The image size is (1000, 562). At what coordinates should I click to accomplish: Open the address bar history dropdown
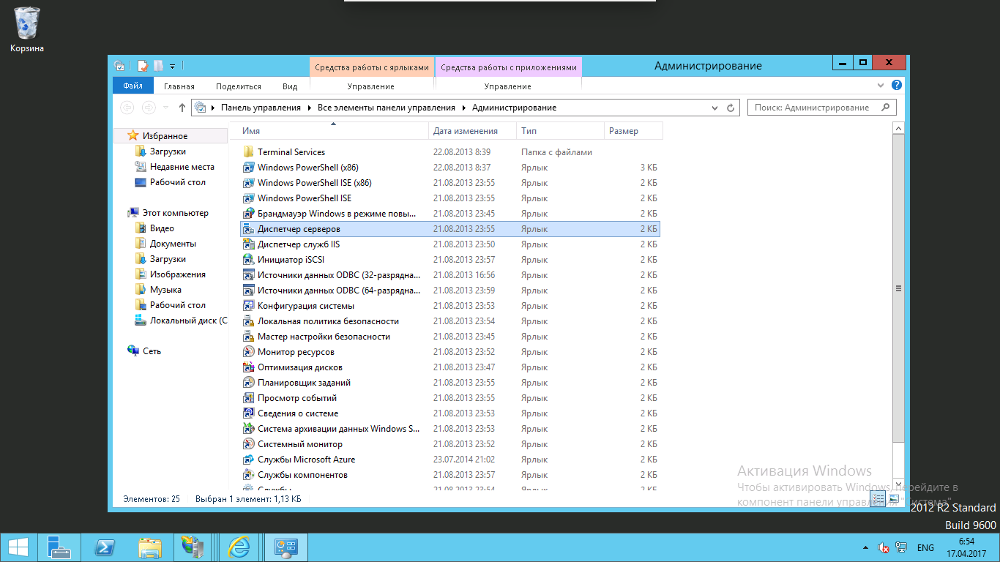click(x=715, y=108)
